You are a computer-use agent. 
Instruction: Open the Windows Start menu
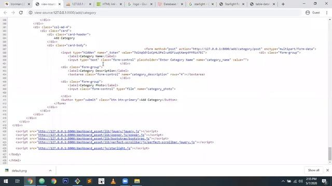pyautogui.click(x=6, y=181)
